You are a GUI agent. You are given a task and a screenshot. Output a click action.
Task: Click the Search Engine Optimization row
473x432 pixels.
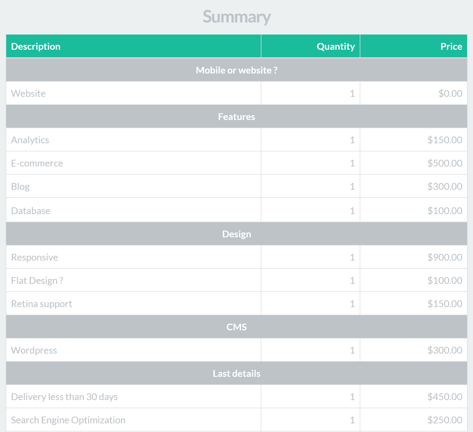[x=68, y=420]
